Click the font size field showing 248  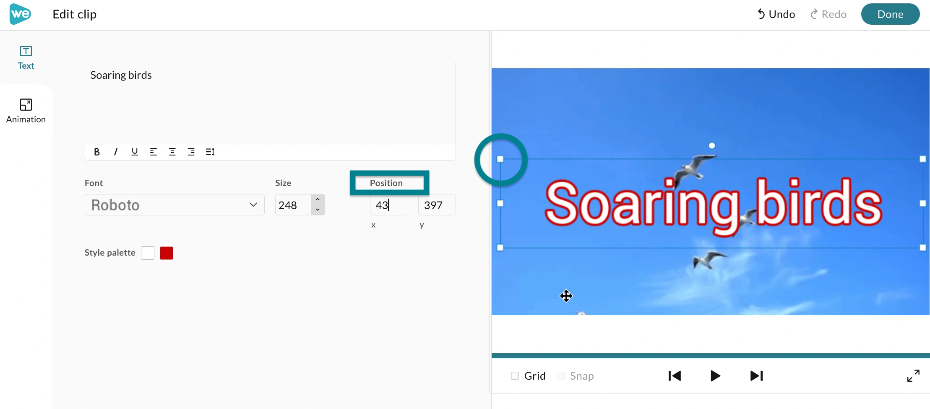click(293, 205)
